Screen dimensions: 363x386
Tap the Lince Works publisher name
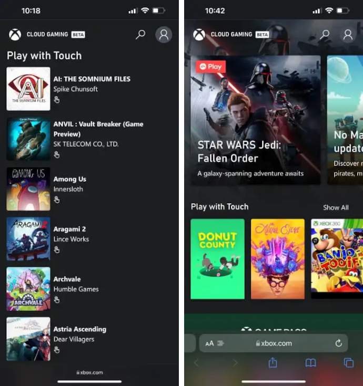pyautogui.click(x=71, y=239)
